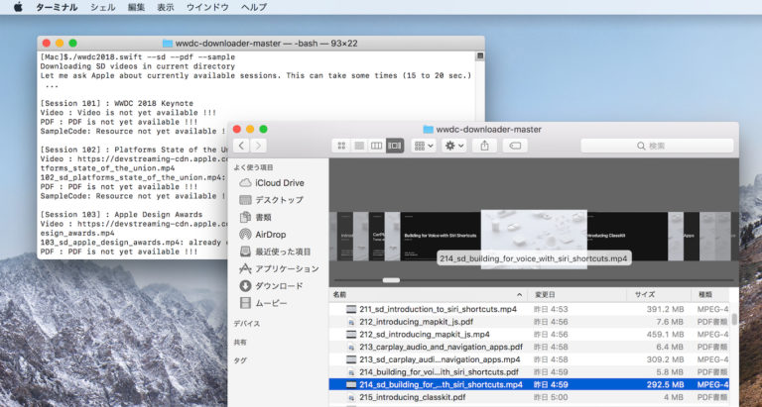
Task: Click the Share toolbar button
Action: tap(484, 146)
